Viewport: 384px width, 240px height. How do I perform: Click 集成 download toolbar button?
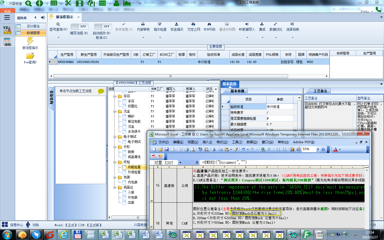[262, 27]
